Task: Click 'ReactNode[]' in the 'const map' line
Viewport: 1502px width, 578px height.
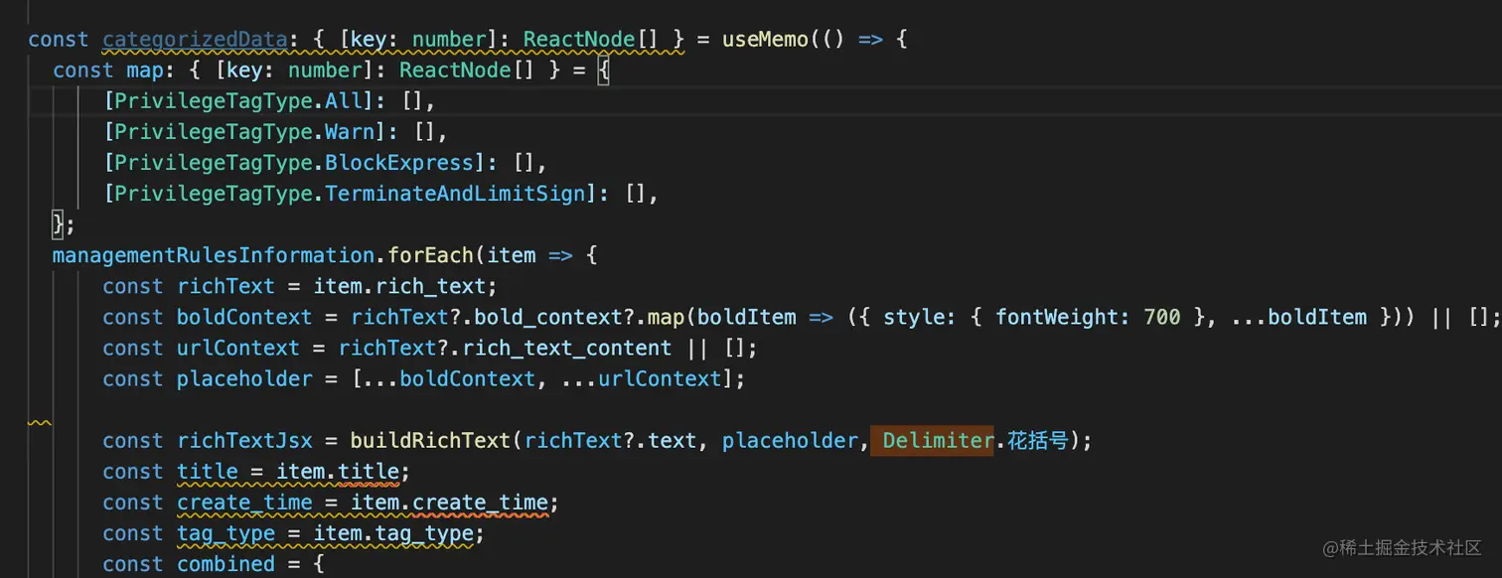Action: point(467,71)
